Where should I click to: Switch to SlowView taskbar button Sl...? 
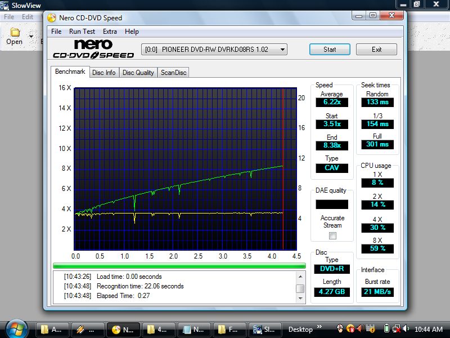pos(265,330)
